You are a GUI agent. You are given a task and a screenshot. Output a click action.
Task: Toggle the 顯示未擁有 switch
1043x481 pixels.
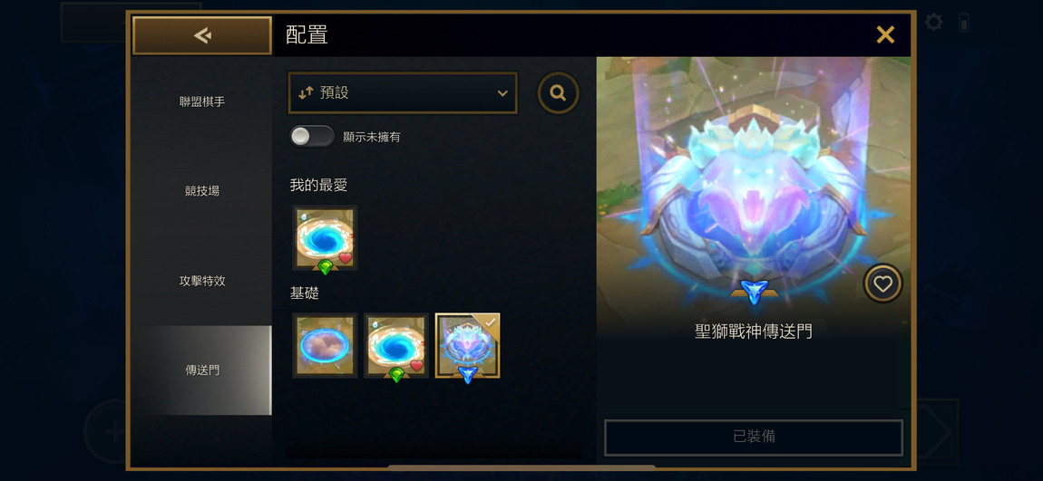pos(312,136)
